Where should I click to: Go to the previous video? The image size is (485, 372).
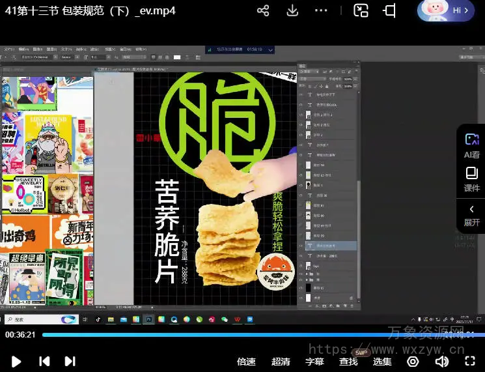(x=44, y=361)
